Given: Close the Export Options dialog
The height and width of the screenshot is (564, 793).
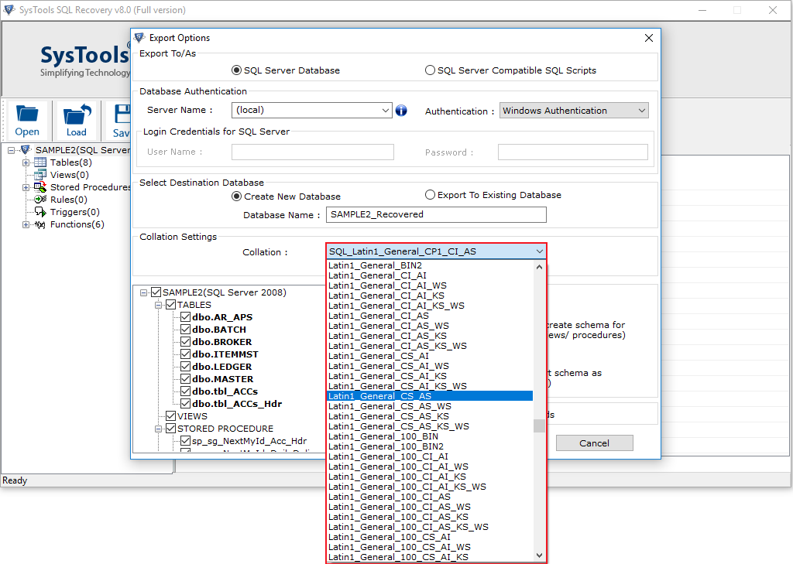Looking at the screenshot, I should coord(649,38).
